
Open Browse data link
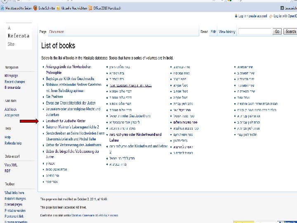[12, 88]
